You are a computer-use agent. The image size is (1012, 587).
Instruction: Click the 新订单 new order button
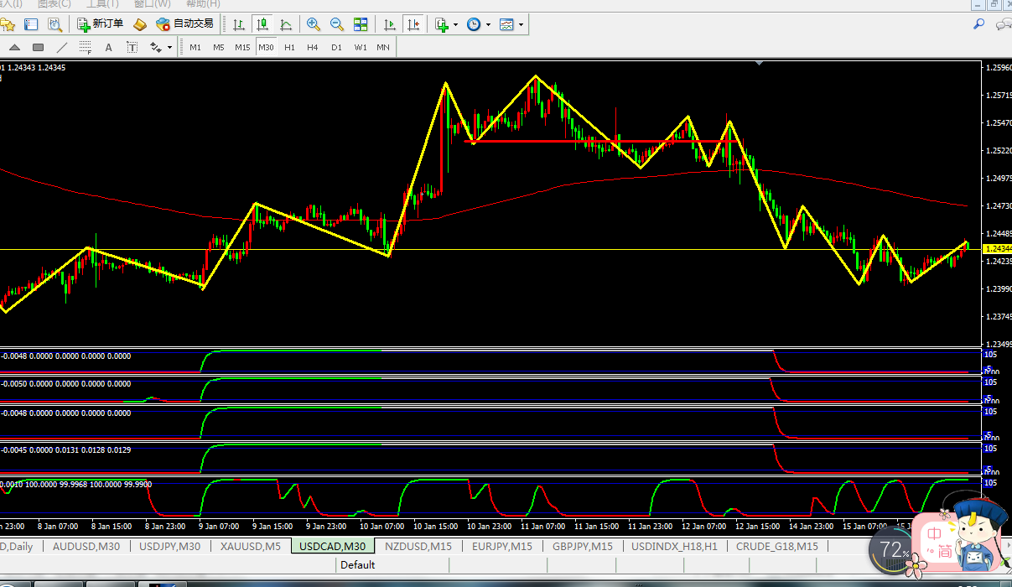coord(101,24)
